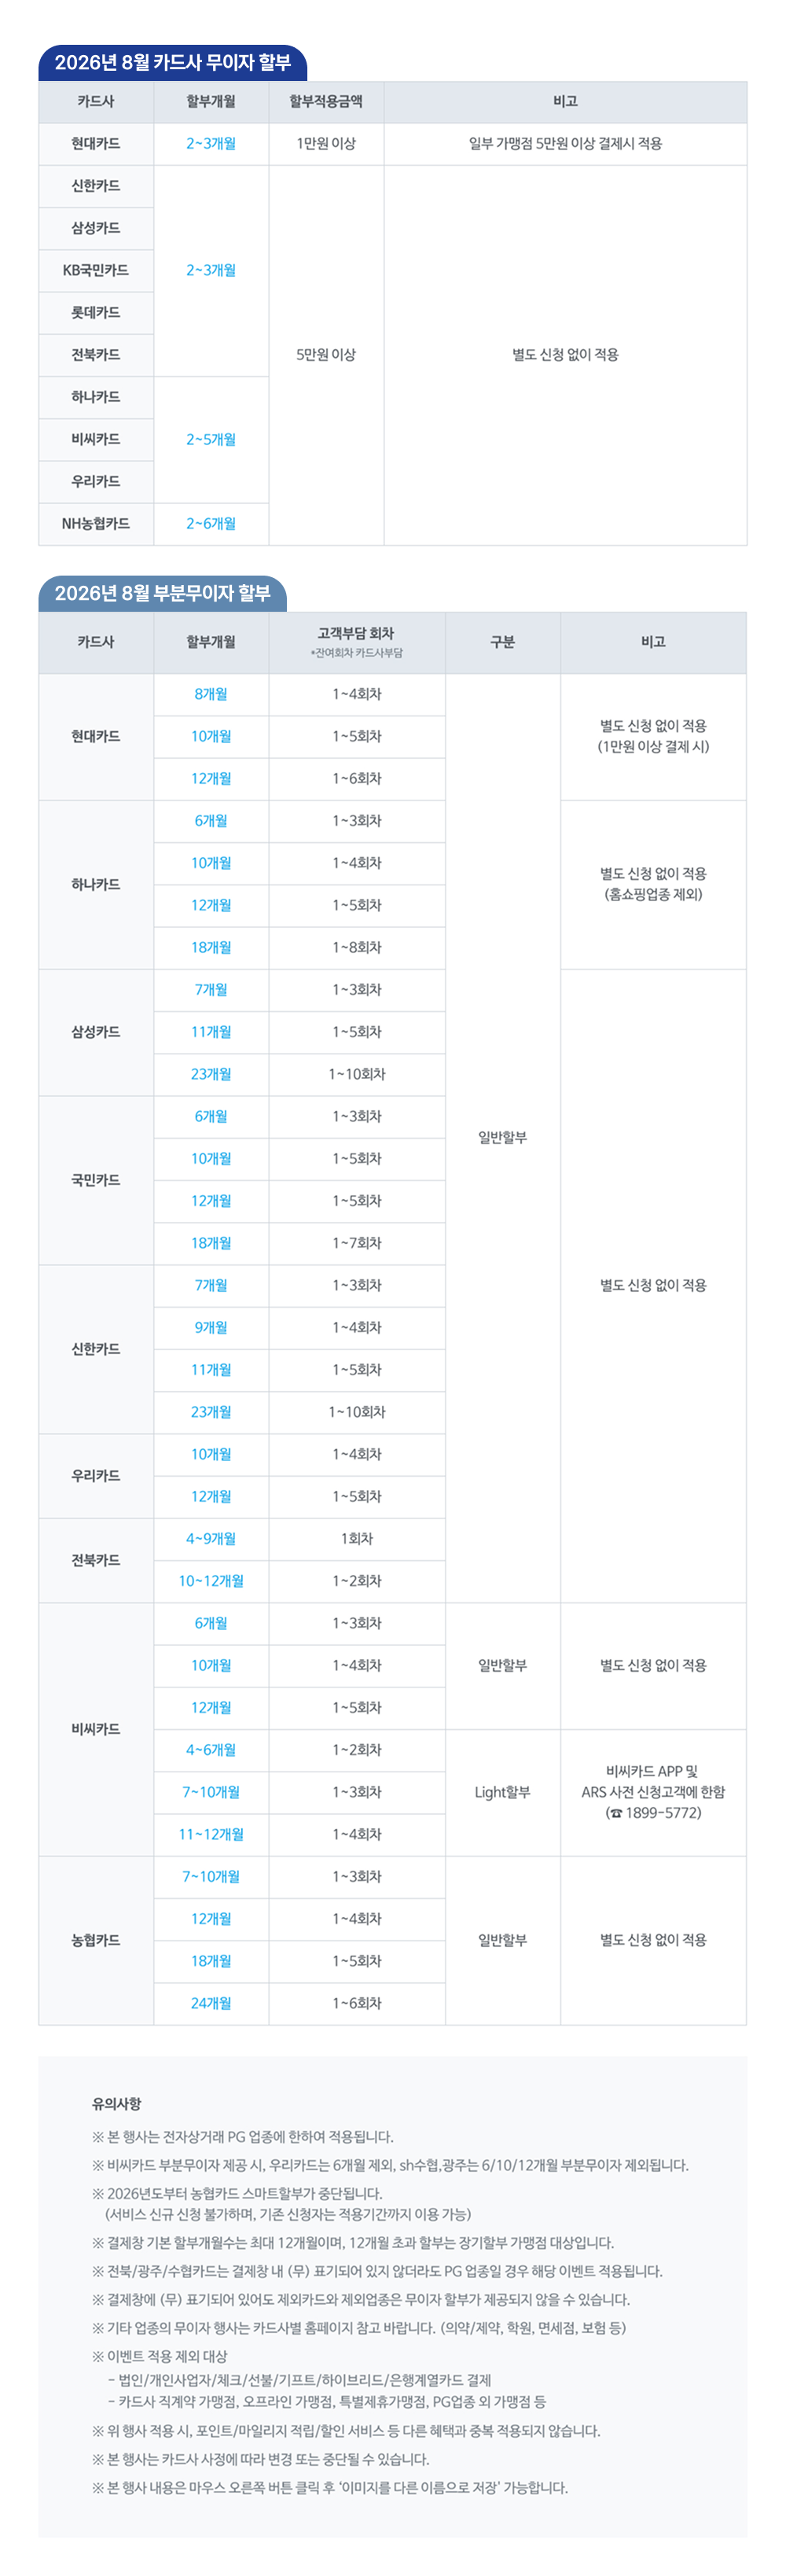
Task: Click the 할부적용금액 column header
Action: coord(326,102)
